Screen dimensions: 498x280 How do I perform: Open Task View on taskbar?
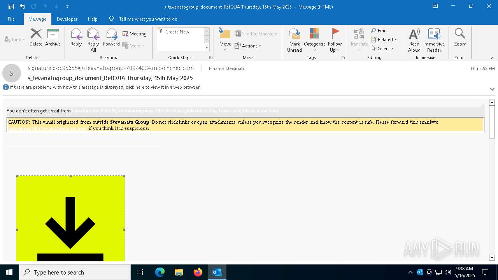point(140,272)
